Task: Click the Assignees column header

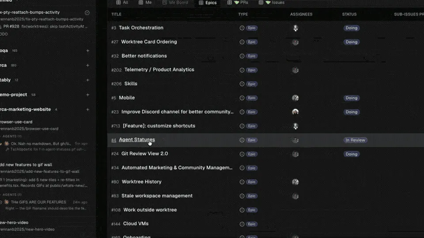Action: (301, 14)
